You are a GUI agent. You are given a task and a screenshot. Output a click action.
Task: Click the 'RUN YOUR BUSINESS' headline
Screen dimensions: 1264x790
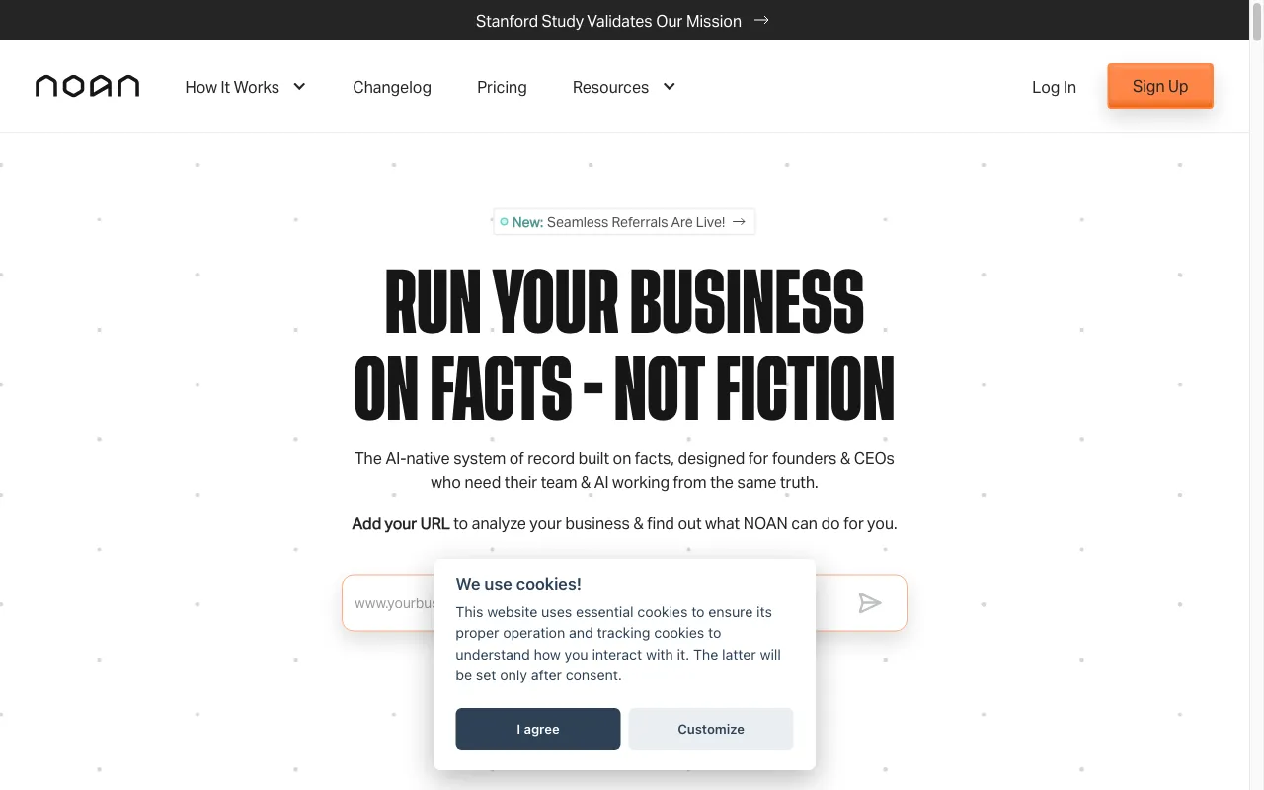tap(624, 300)
